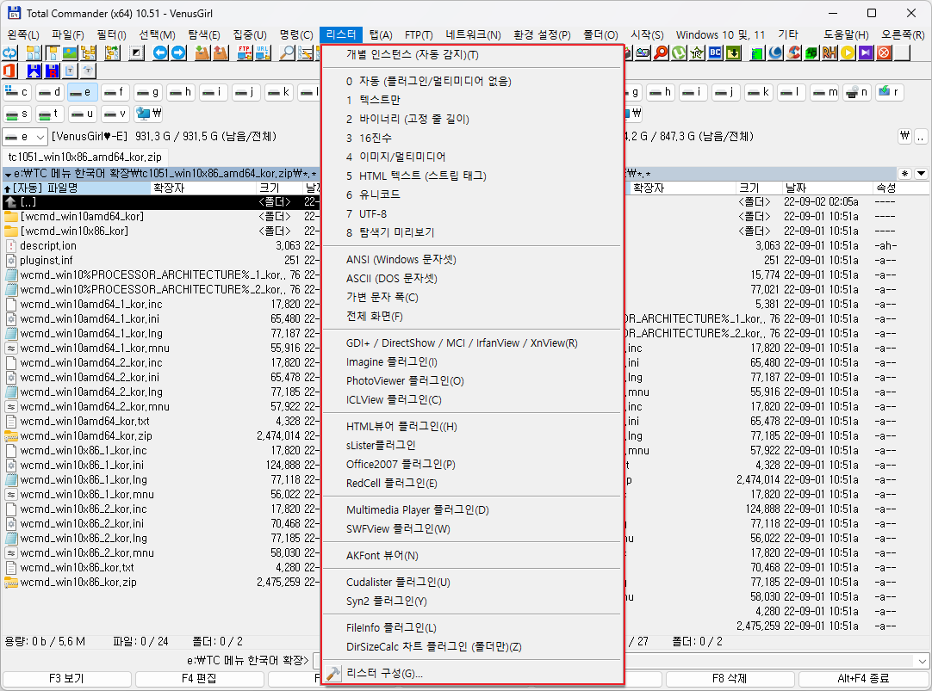Click the parent directory '..' button
The width and height of the screenshot is (932, 691).
pyautogui.click(x=921, y=137)
